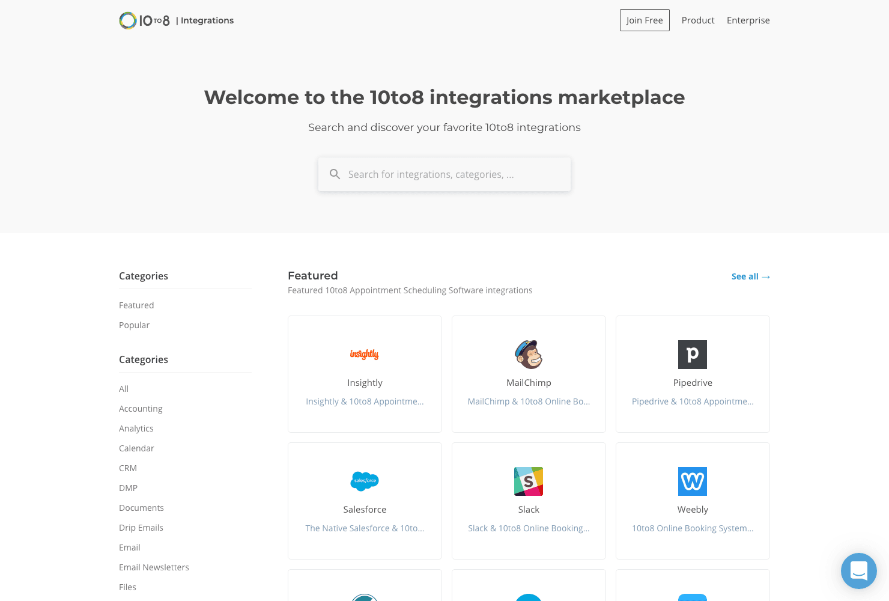This screenshot has height=601, width=889.
Task: Select the Popular category
Action: coord(135,325)
